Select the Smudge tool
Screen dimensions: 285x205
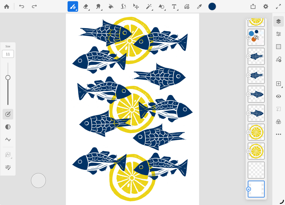point(98,7)
